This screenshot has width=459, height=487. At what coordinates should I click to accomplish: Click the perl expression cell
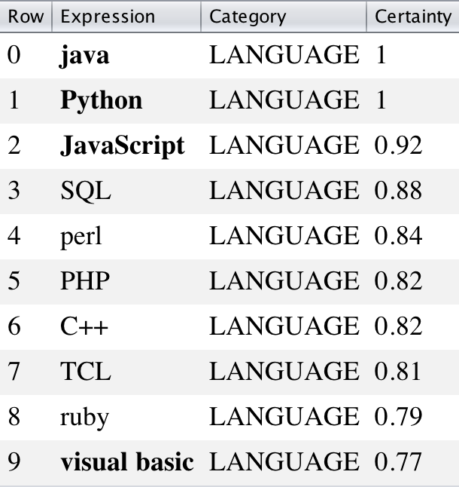point(81,236)
